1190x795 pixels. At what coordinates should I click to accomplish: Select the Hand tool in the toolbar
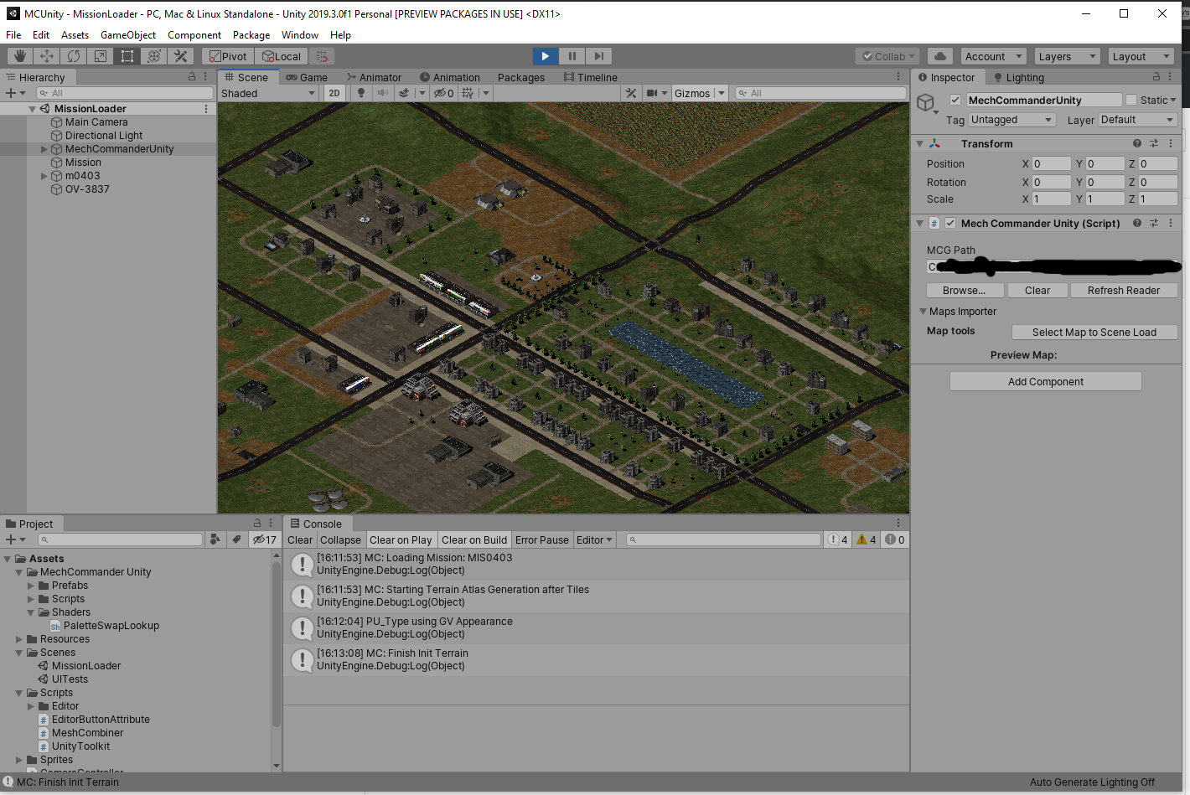pyautogui.click(x=20, y=56)
